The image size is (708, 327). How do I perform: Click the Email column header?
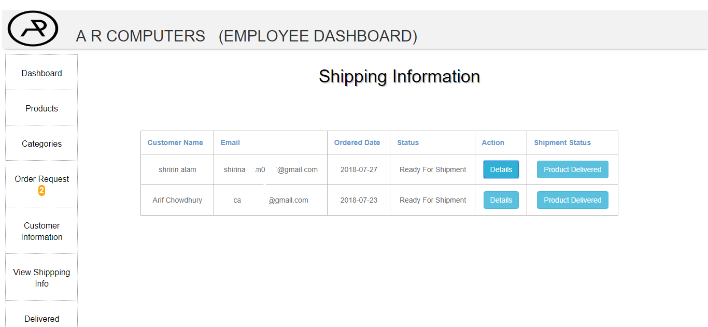(230, 143)
